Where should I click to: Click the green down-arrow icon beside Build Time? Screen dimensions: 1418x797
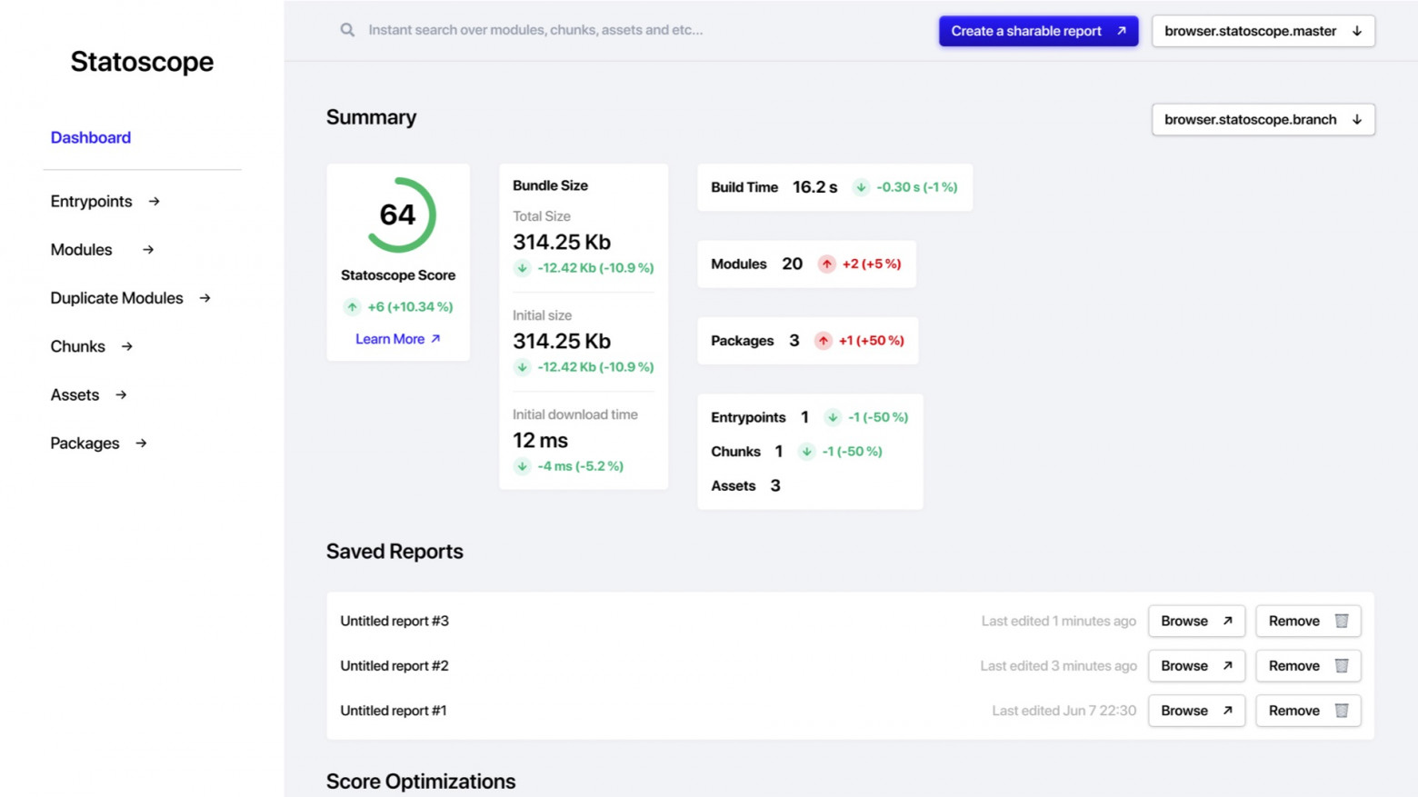coord(861,187)
